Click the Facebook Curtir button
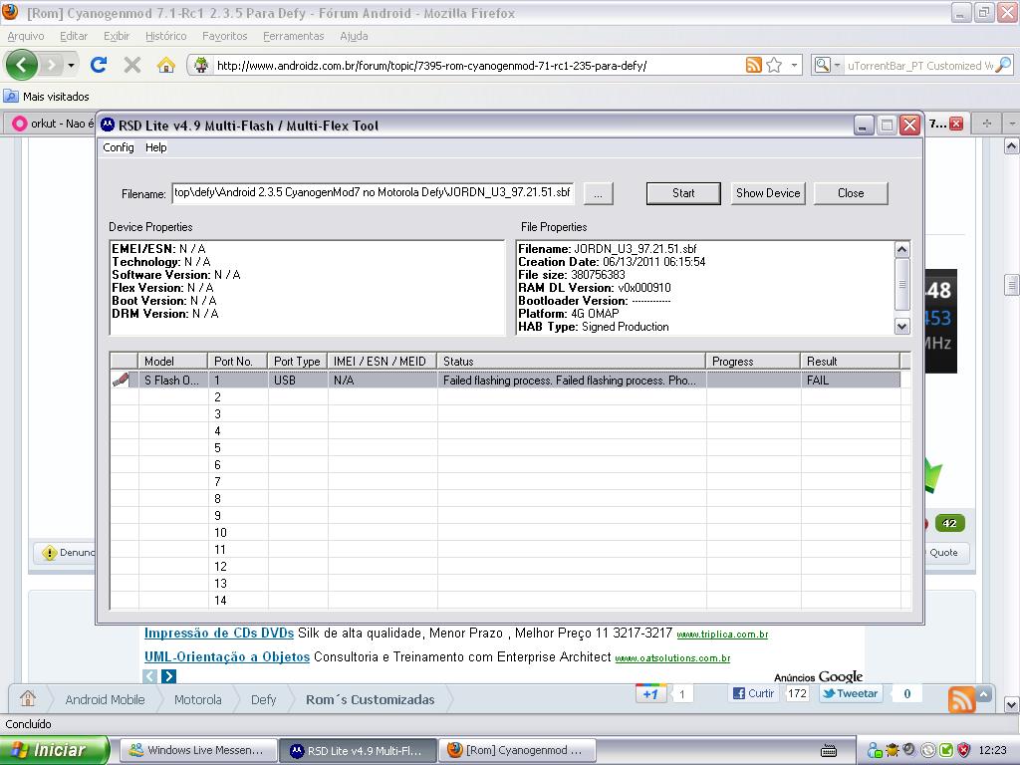 tap(754, 693)
